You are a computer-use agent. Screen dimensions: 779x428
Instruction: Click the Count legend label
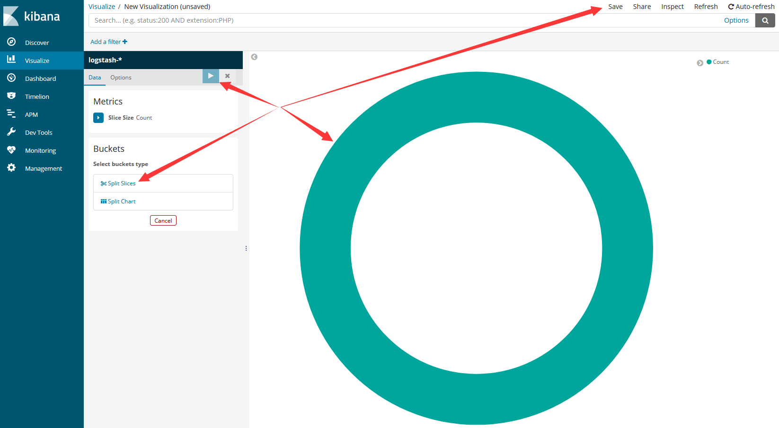(721, 62)
